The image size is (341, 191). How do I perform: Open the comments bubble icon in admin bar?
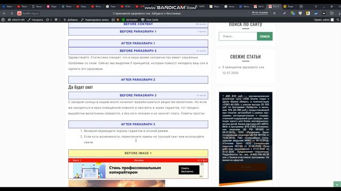[x=57, y=20]
